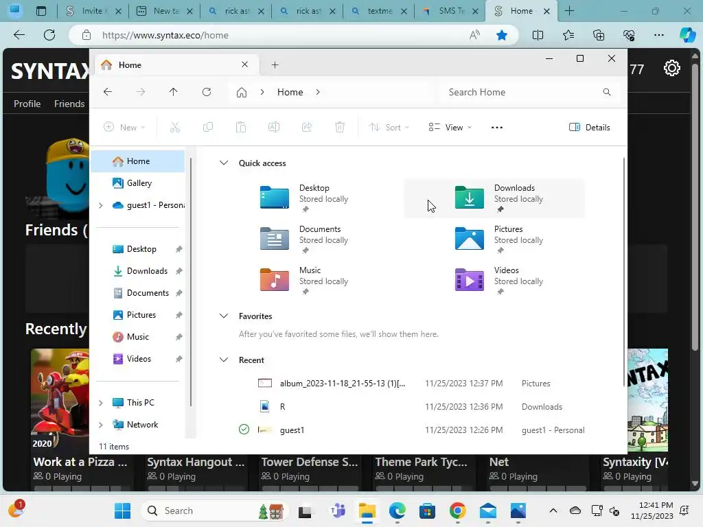Go up one folder level in Explorer
Viewport: 703px width, 527px height.
pyautogui.click(x=173, y=92)
